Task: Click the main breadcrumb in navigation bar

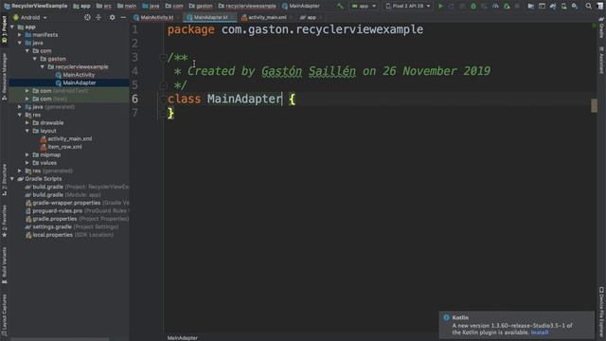Action: (127, 6)
